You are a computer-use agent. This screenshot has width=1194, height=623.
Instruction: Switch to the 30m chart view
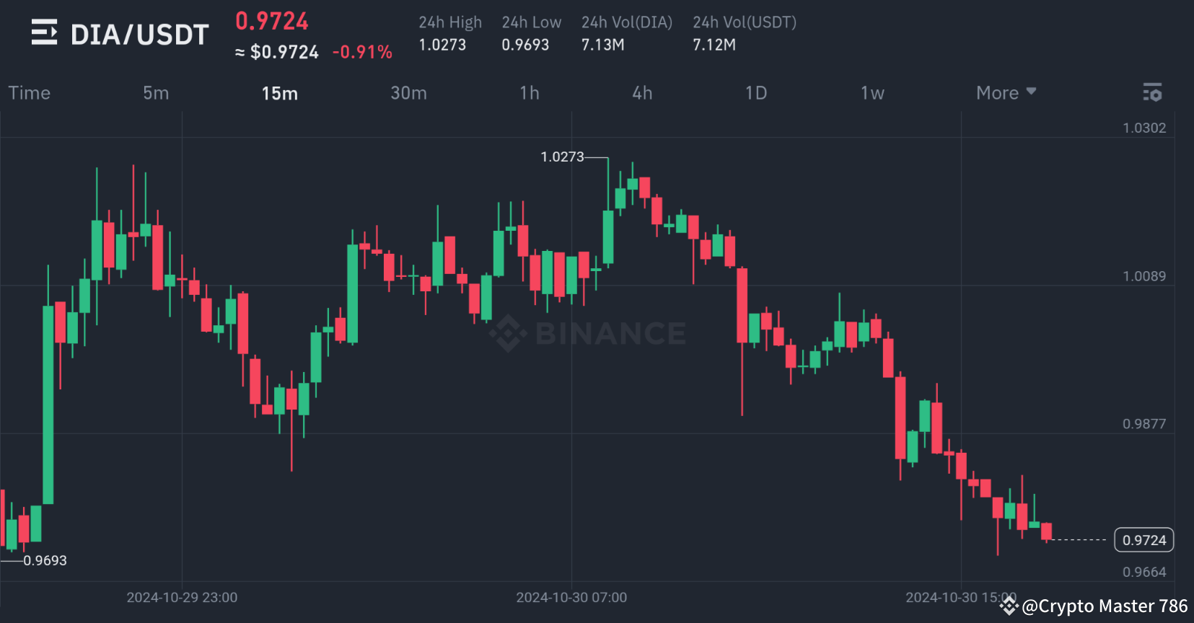408,92
